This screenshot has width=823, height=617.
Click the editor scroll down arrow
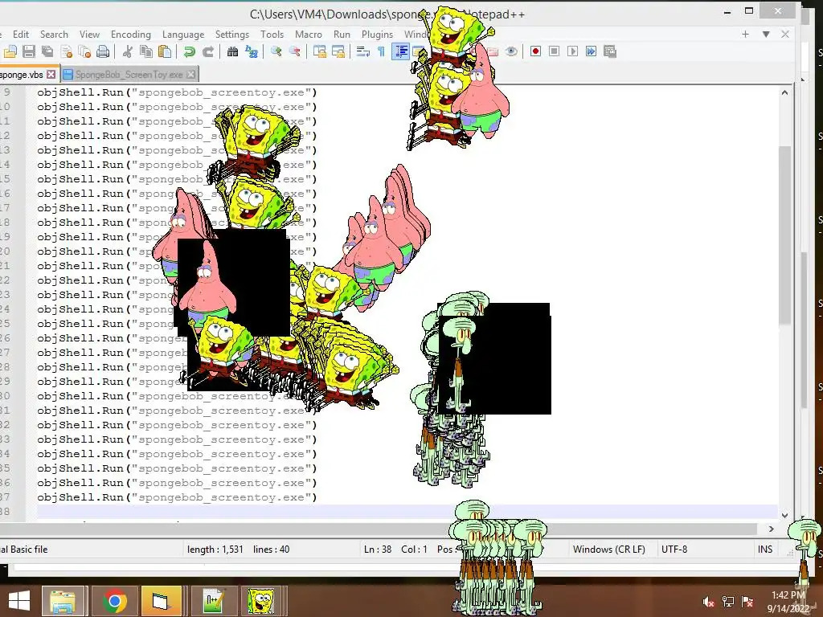784,515
